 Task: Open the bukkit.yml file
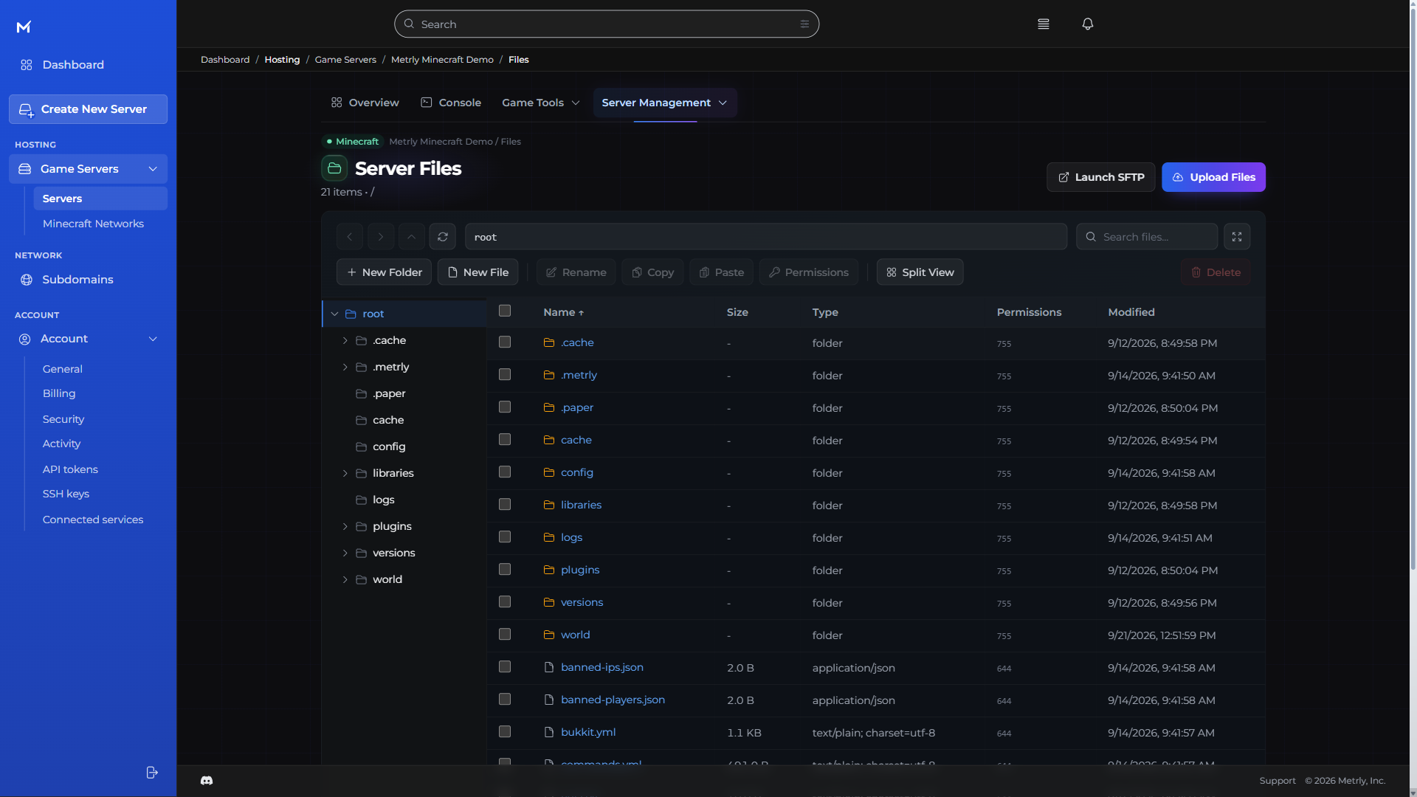tap(587, 732)
